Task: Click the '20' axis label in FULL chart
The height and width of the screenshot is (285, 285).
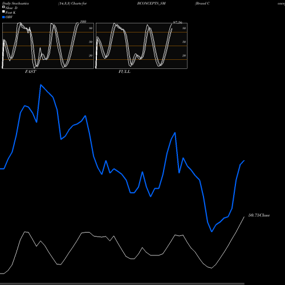Action: tap(184, 55)
